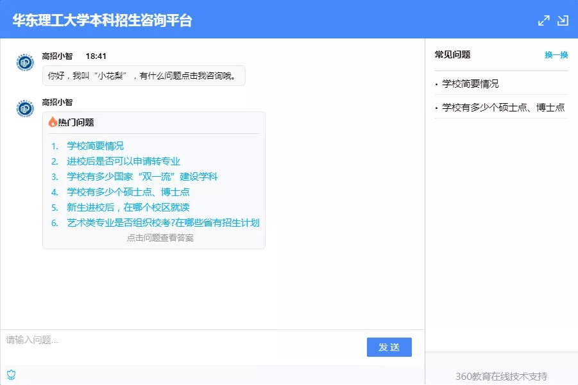This screenshot has width=578, height=385.
Task: Click the 发送 send button
Action: pos(389,347)
